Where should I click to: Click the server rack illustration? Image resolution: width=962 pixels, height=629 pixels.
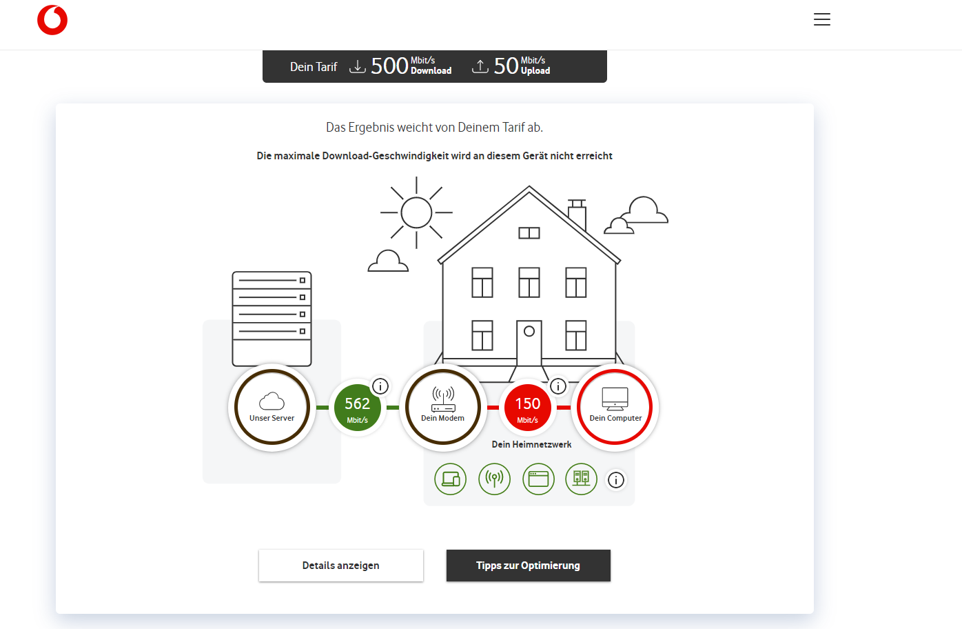point(272,317)
